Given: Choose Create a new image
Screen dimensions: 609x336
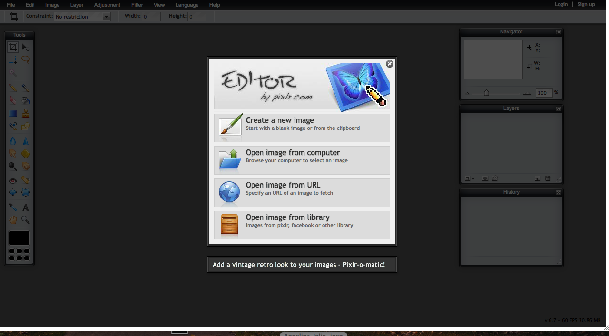Looking at the screenshot, I should [302, 128].
